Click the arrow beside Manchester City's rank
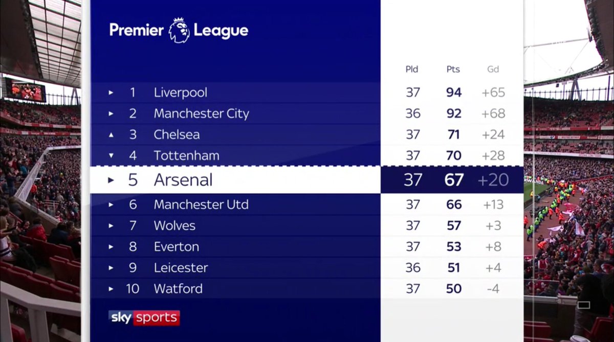This screenshot has width=614, height=342. pos(111,113)
